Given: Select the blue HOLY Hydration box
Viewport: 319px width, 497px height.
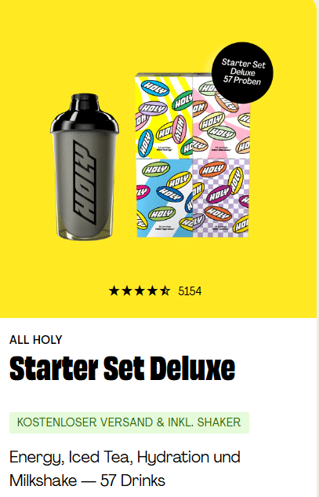Looking at the screenshot, I should 165,198.
